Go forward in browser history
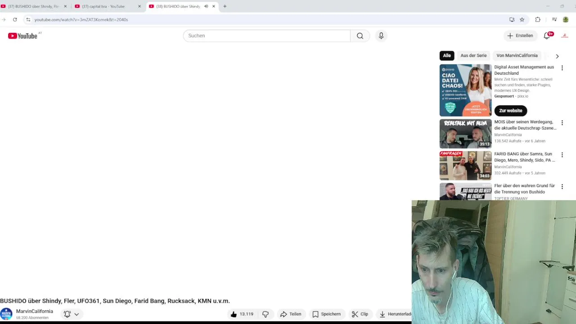The image size is (576, 324). [x=4, y=19]
